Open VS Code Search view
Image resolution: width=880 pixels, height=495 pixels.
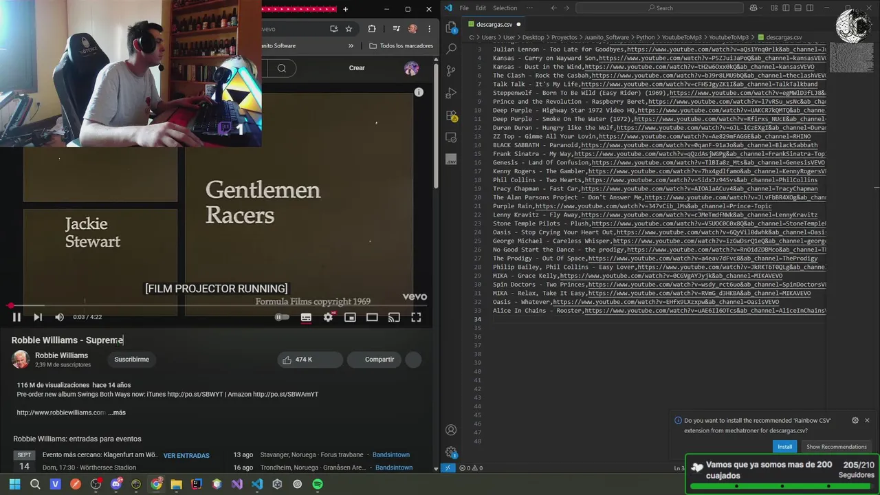[x=451, y=49]
